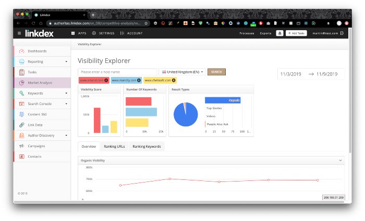Viewport: 365px width, 221px height.
Task: Click the light blue Number Of Keywords bar
Action: (x=141, y=112)
